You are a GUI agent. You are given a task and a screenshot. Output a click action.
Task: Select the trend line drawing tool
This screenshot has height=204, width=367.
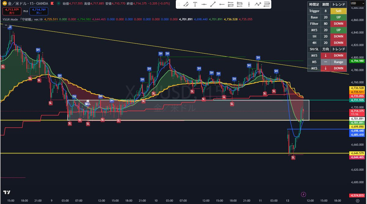pyautogui.click(x=213, y=4)
